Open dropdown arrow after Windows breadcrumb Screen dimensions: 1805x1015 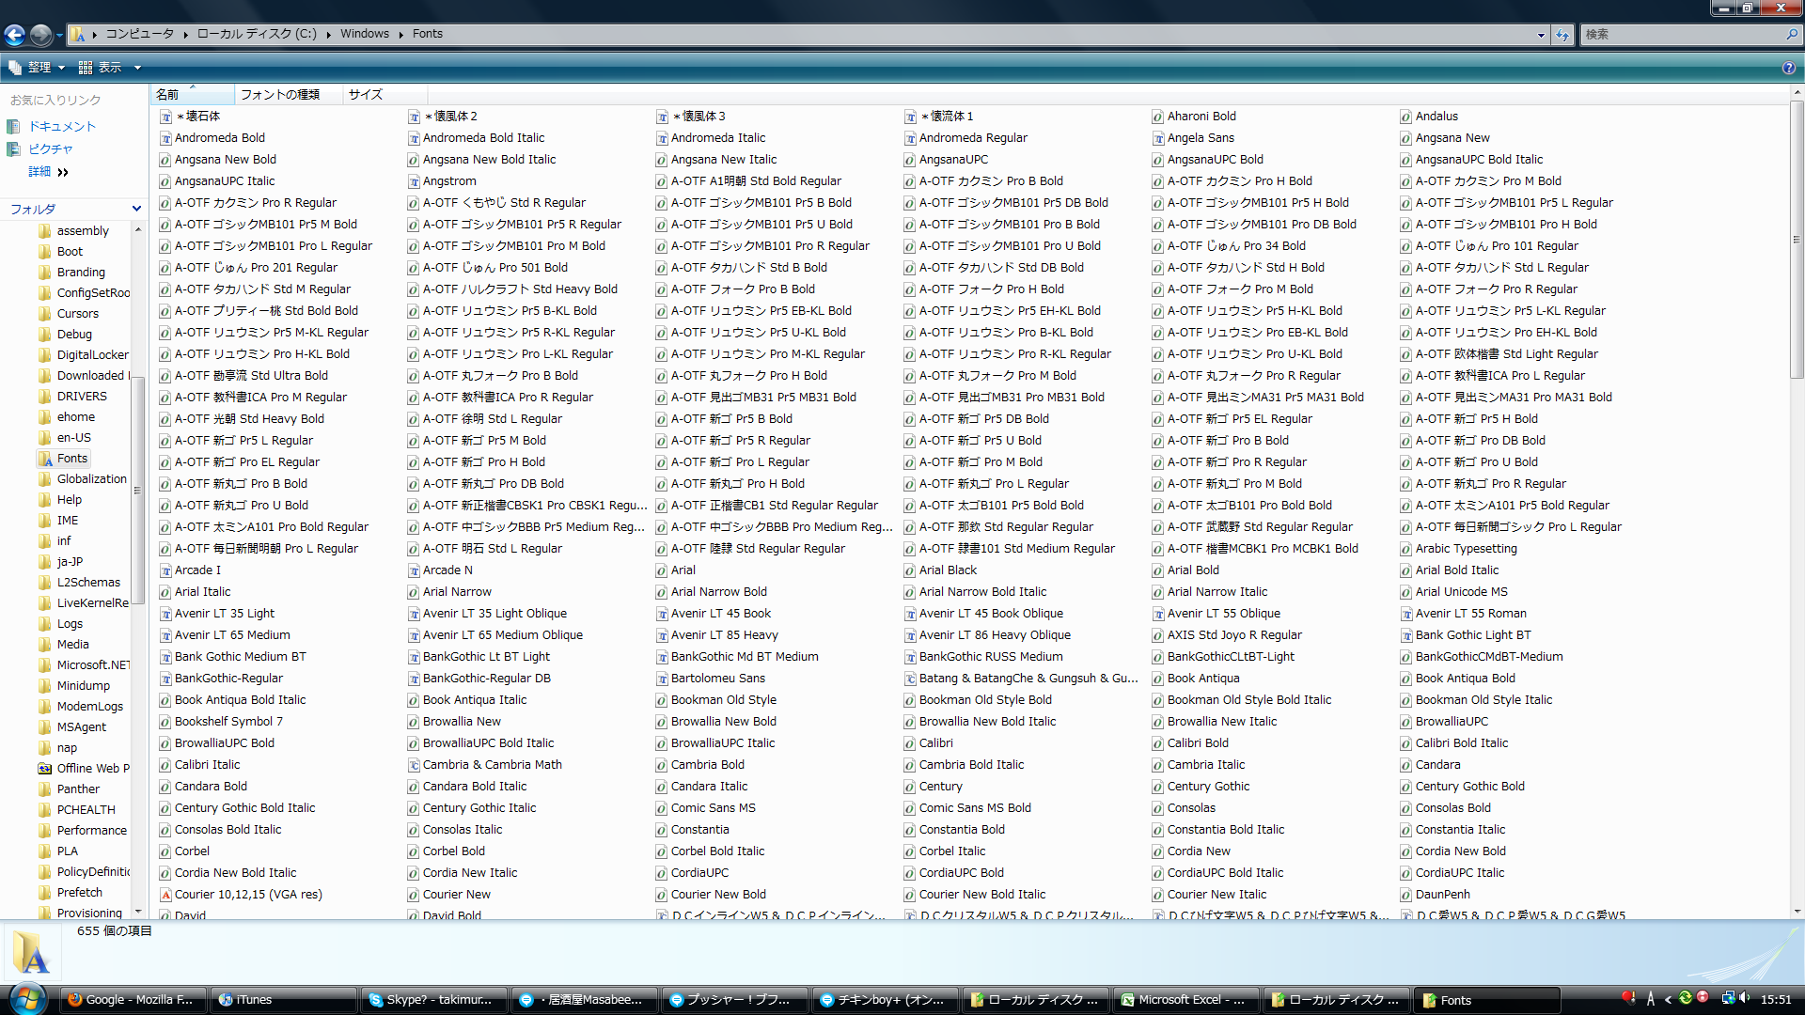(401, 35)
